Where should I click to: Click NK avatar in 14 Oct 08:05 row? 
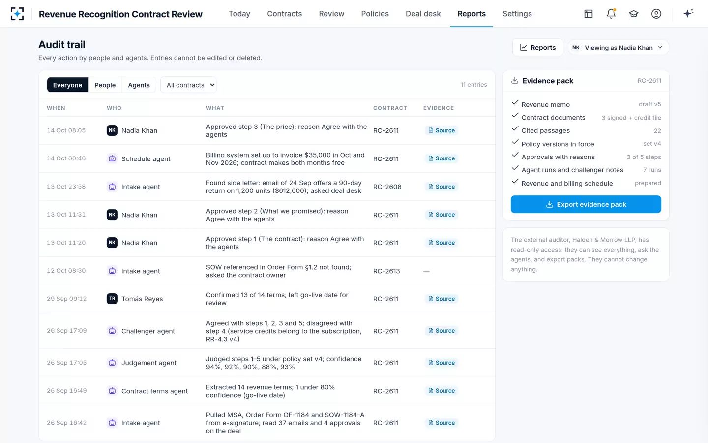[x=112, y=130]
